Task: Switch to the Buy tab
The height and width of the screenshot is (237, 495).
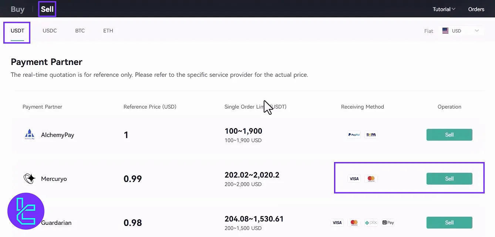Action: click(x=17, y=9)
